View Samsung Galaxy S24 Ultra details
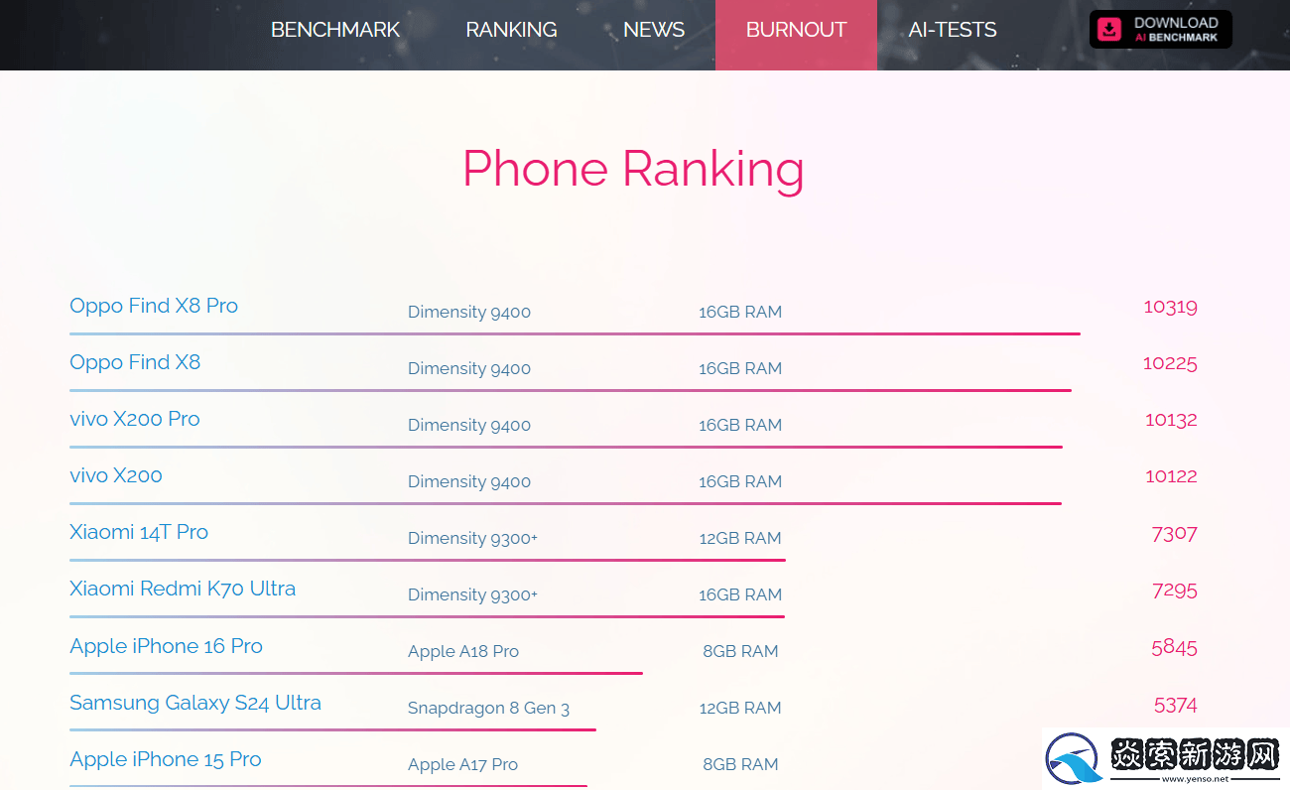The width and height of the screenshot is (1290, 790). point(195,703)
